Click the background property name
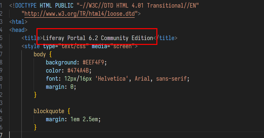This screenshot has height=138, width=264. [61, 62]
